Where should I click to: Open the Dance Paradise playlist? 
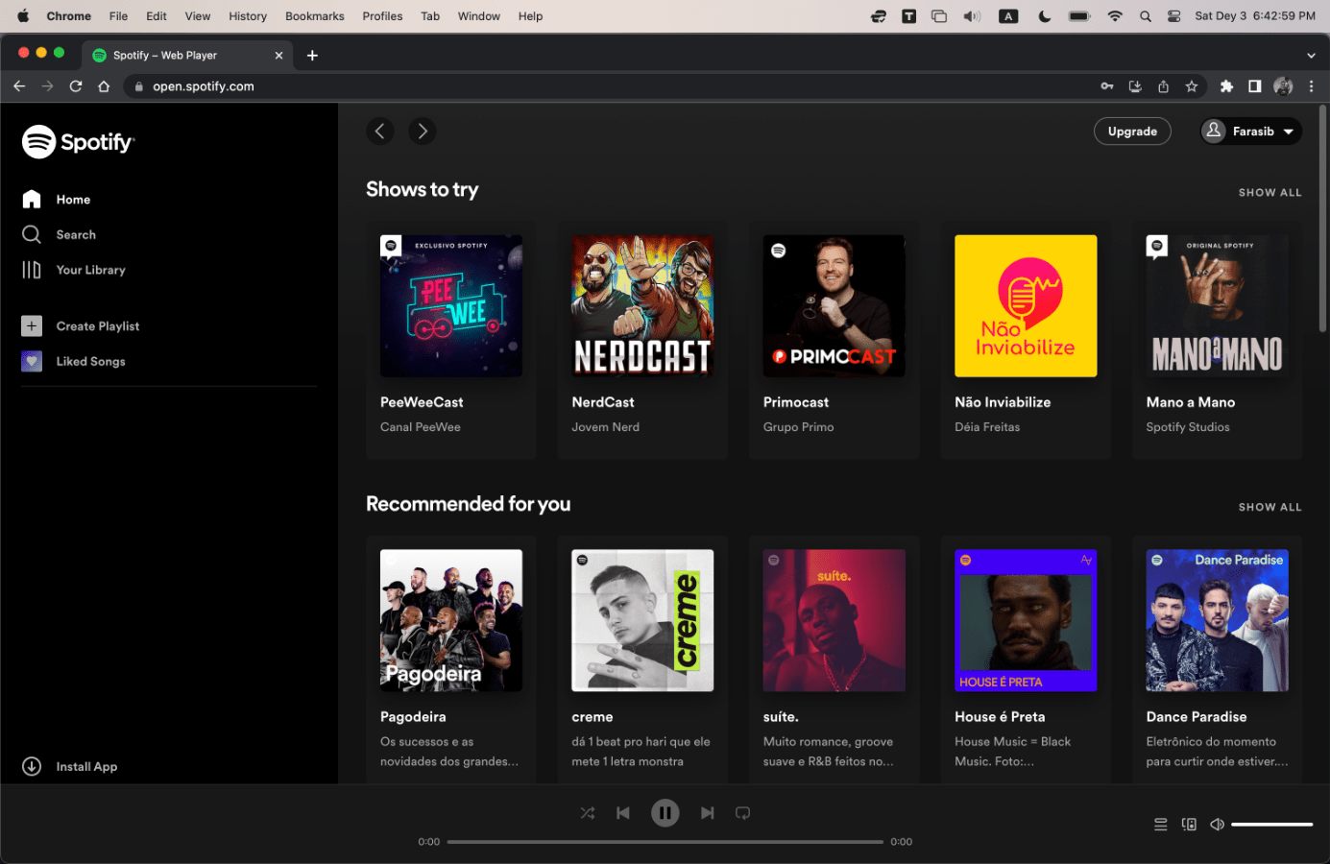1217,659
